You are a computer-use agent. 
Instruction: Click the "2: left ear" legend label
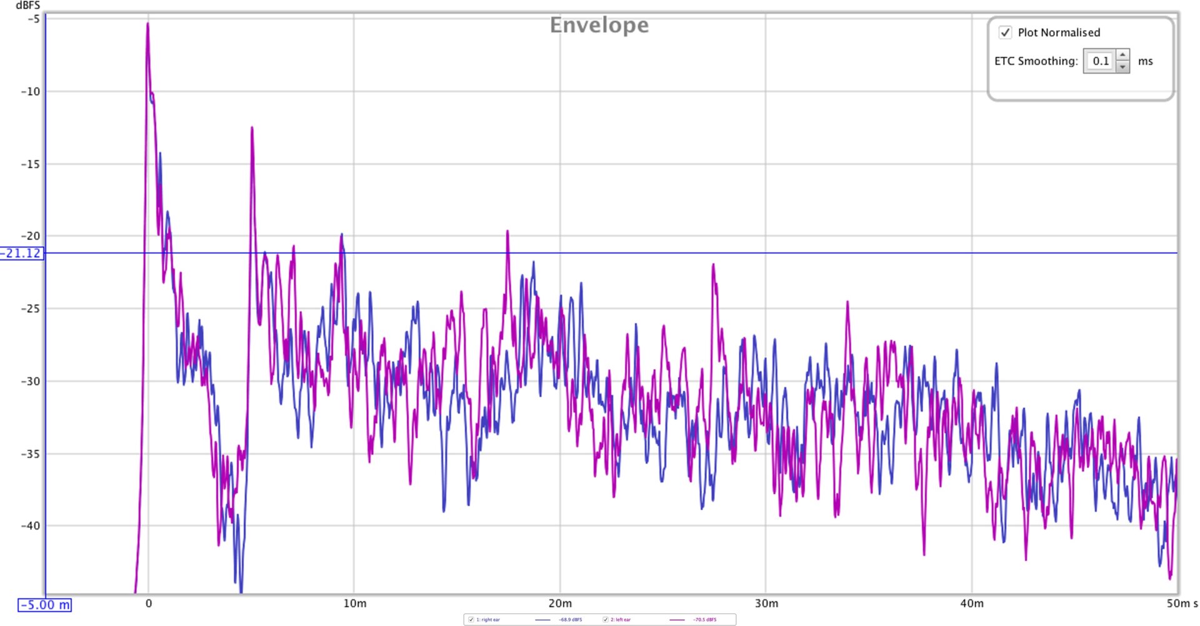pyautogui.click(x=621, y=620)
